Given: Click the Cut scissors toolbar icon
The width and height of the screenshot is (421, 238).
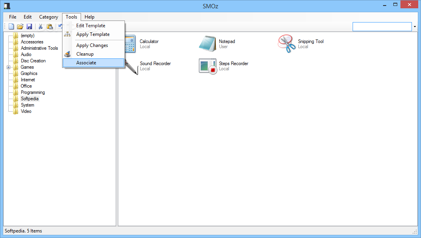Looking at the screenshot, I should [41, 26].
